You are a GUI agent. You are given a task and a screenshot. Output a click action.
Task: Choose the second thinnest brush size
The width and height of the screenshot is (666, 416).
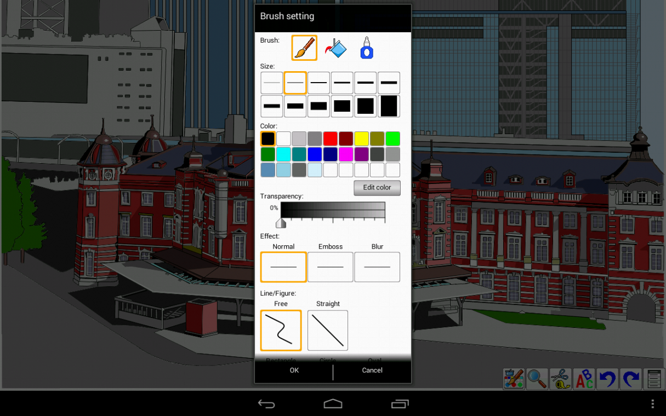[295, 83]
